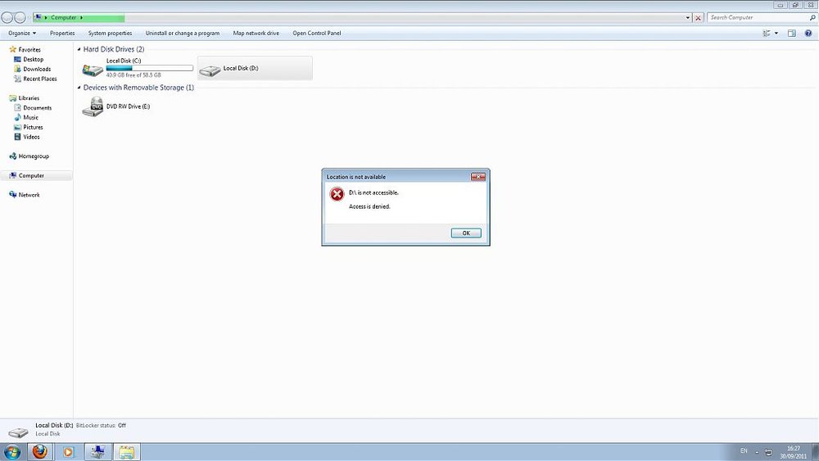Click the stop loading X beside address bar
The width and height of the screenshot is (819, 461).
[x=699, y=18]
